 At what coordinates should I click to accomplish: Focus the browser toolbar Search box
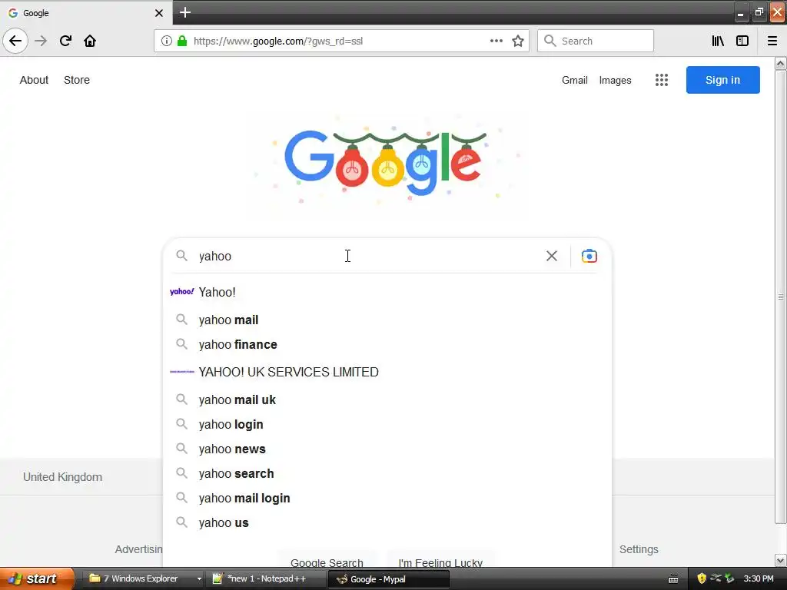tap(596, 41)
